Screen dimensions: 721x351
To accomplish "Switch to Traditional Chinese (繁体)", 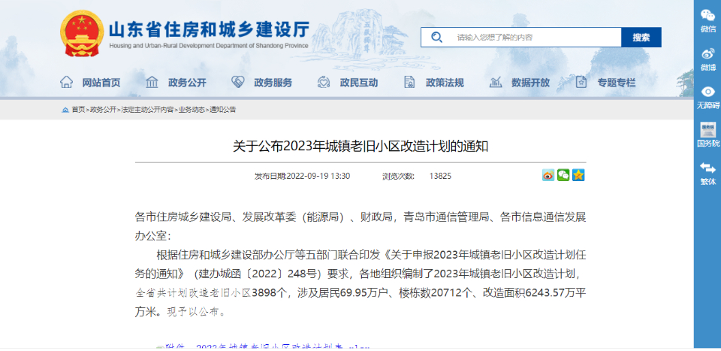I will click(707, 171).
